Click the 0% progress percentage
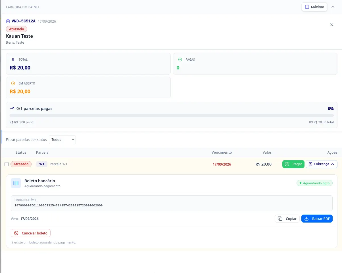 pos(331,109)
